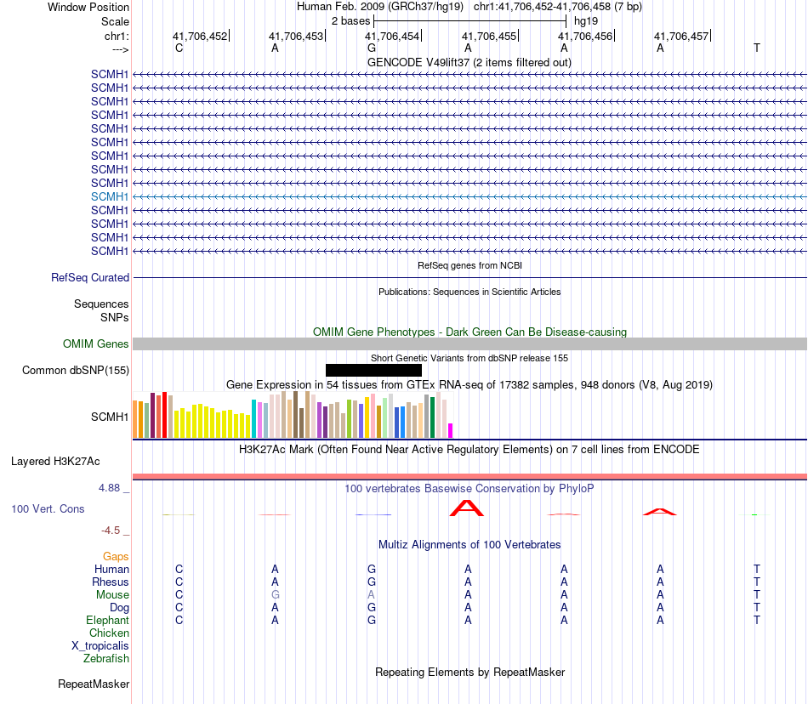The image size is (808, 704).
Task: Click the chr1:41,706,452-41,706,458 (7 bp) position text
Action: pos(558,7)
